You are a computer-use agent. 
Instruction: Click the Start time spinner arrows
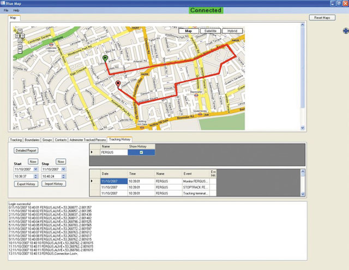click(35, 176)
